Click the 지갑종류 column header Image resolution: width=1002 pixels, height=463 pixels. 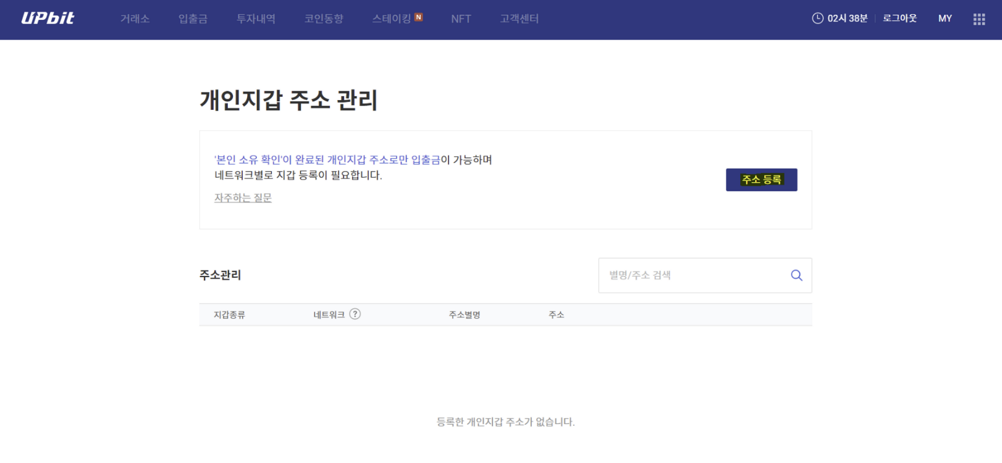(229, 315)
